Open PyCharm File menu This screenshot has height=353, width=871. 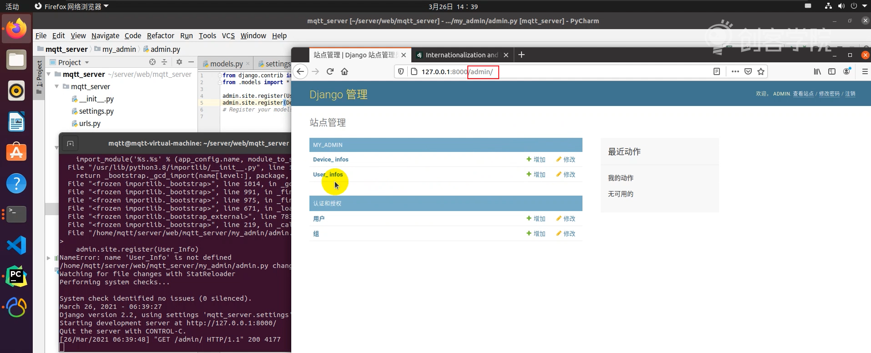pyautogui.click(x=41, y=35)
